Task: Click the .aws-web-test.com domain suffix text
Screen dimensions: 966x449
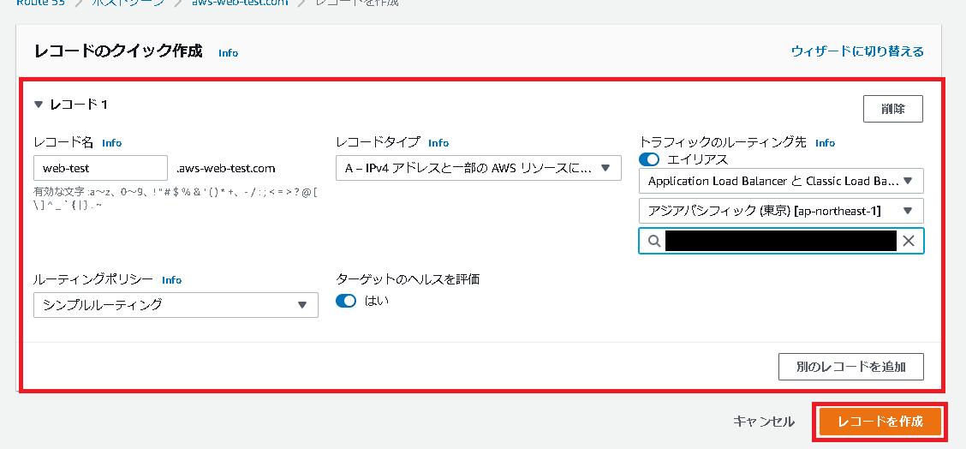Action: pyautogui.click(x=225, y=168)
